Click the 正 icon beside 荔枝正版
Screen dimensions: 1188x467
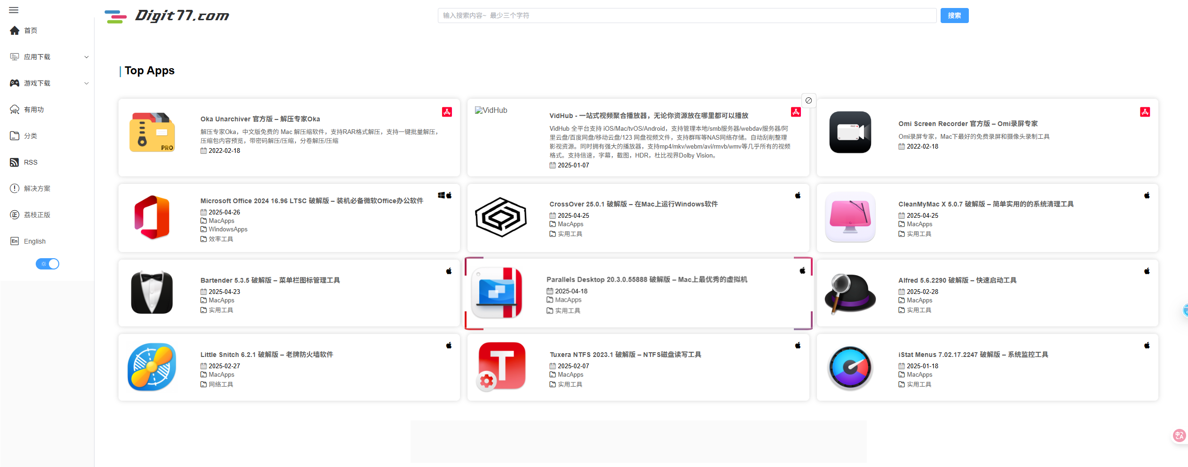point(15,215)
